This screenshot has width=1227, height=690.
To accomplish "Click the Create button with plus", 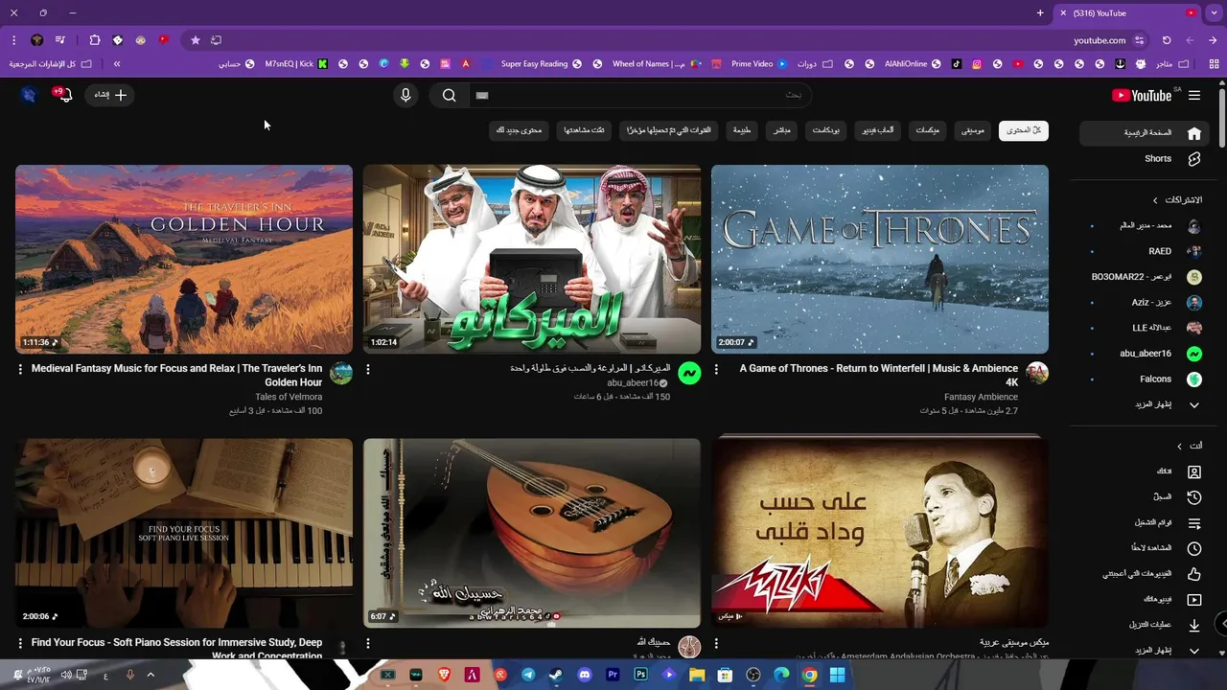I will pos(110,95).
